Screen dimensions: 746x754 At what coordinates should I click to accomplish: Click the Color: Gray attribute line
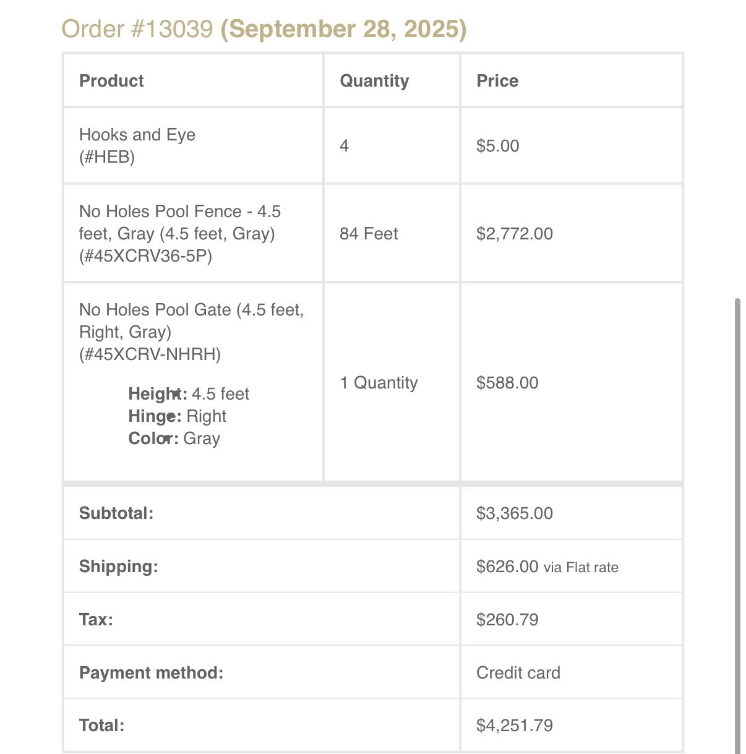(174, 439)
